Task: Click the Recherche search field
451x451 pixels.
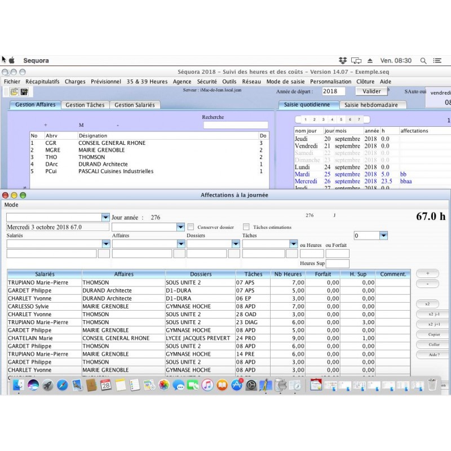Action: [236, 125]
